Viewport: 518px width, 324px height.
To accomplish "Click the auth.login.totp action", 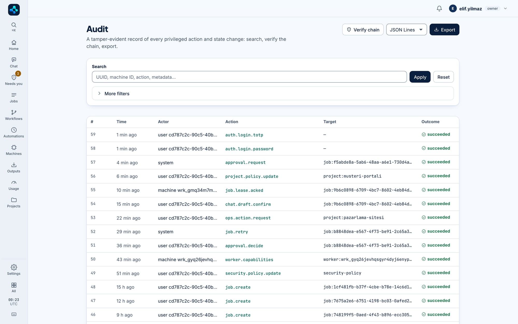I will point(244,135).
